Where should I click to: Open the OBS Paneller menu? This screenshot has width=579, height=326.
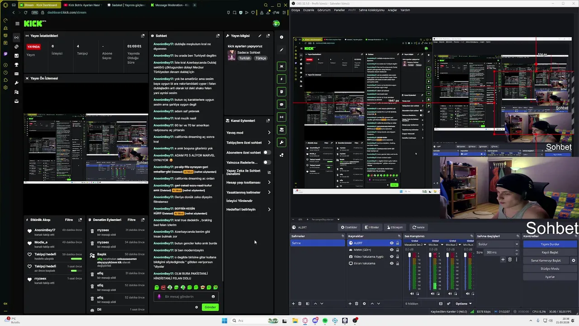339,10
